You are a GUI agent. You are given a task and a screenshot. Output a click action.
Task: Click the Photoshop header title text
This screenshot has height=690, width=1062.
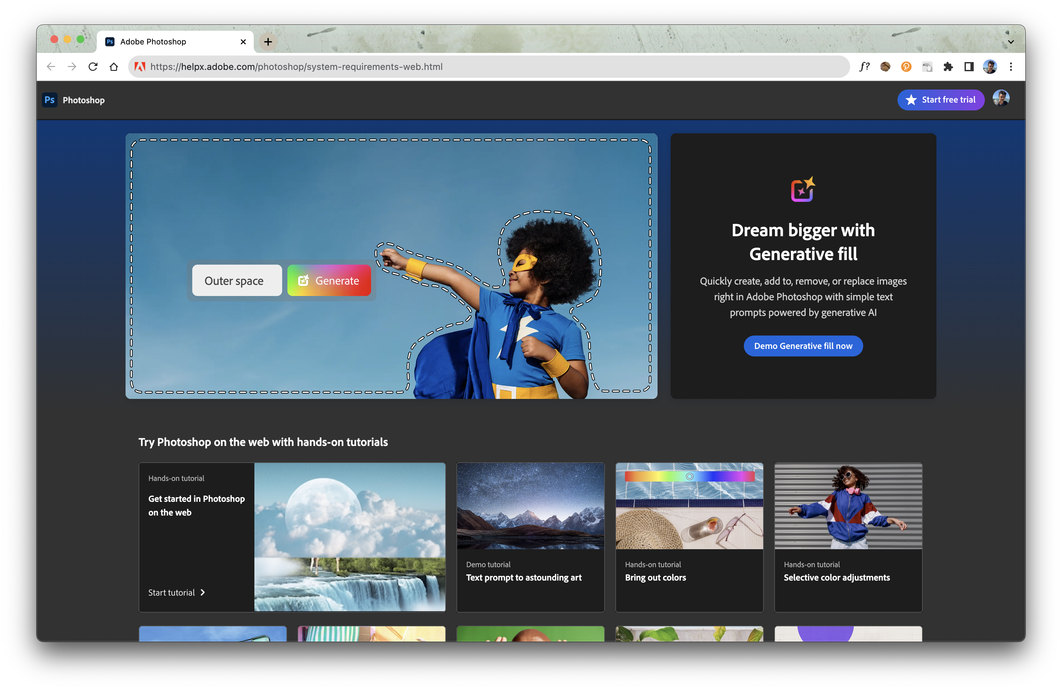coord(83,100)
